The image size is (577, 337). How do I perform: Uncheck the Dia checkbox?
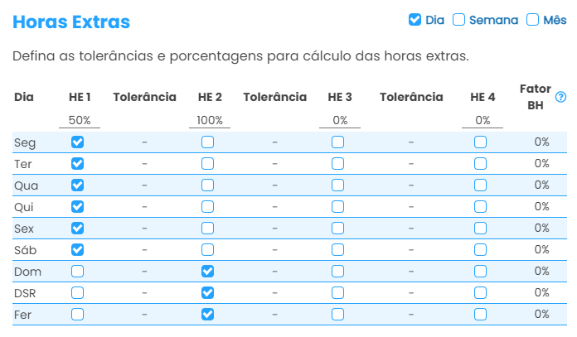pos(415,20)
